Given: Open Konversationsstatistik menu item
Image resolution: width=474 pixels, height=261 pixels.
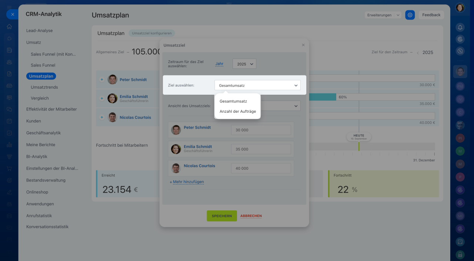Looking at the screenshot, I should [47, 227].
